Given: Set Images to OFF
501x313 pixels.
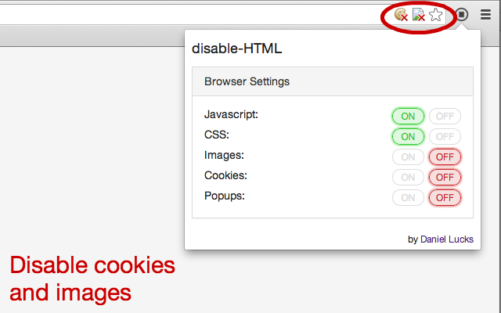Looking at the screenshot, I should pos(445,157).
